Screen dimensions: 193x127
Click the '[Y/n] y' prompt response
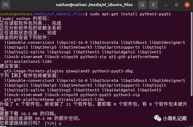pyautogui.click(x=53, y=123)
